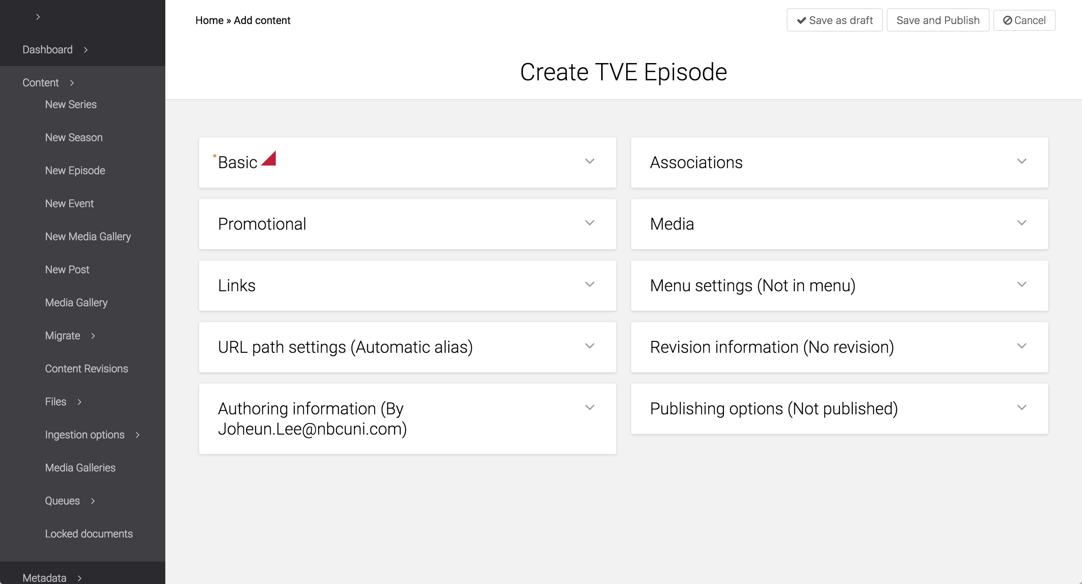Select Content Revisions menu item
1082x584 pixels.
point(86,369)
